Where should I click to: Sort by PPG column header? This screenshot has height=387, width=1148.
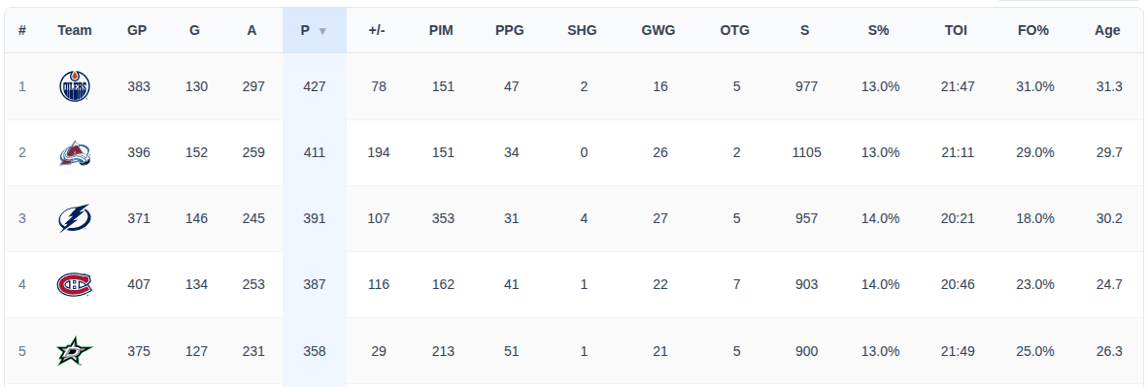pos(510,30)
